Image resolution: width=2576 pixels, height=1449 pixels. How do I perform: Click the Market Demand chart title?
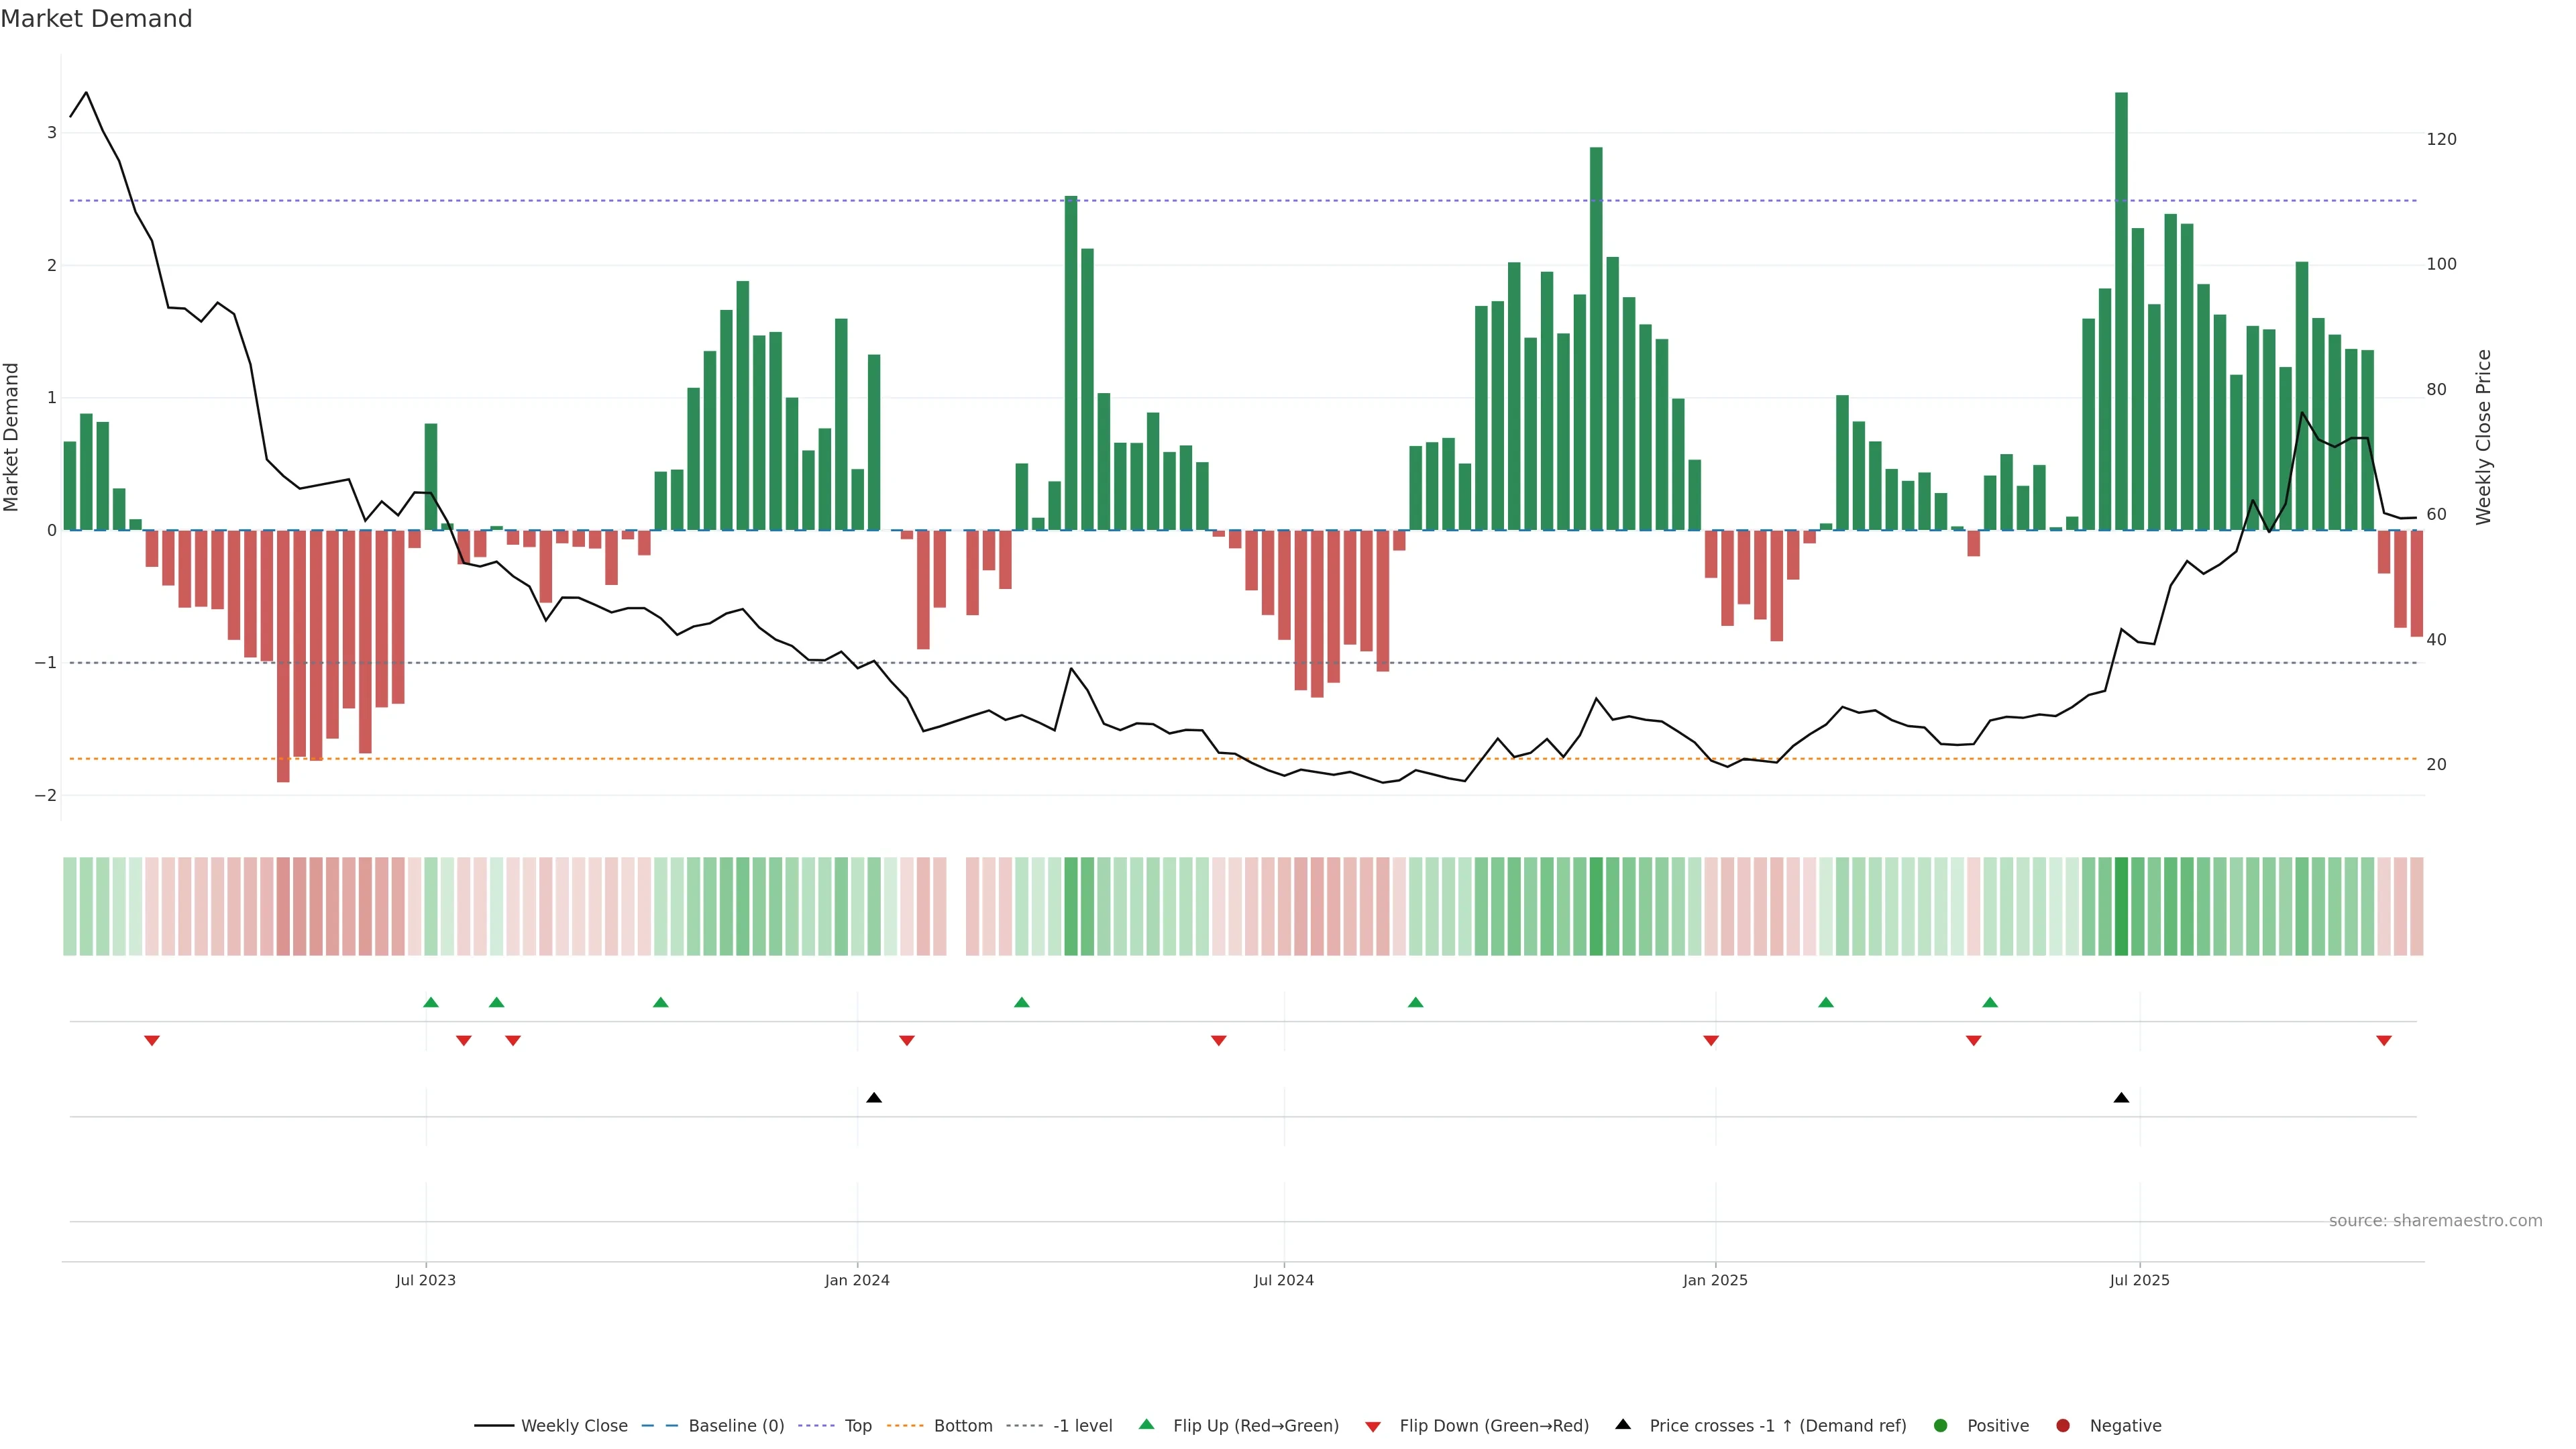coord(96,19)
